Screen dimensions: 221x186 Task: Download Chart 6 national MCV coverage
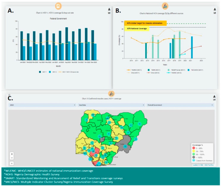215,9
